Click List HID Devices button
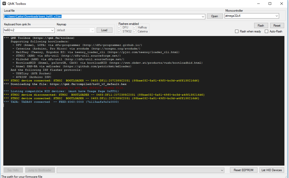 [272, 170]
